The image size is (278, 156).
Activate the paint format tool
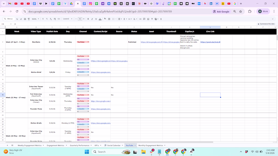pyautogui.click(x=29, y=19)
